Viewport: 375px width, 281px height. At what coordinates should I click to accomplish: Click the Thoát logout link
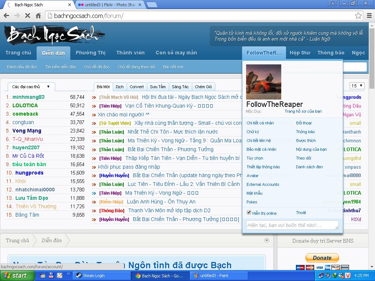(301, 213)
